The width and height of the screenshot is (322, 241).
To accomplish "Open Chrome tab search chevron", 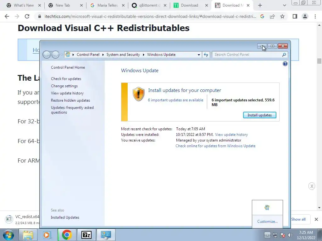I will 284,6.
